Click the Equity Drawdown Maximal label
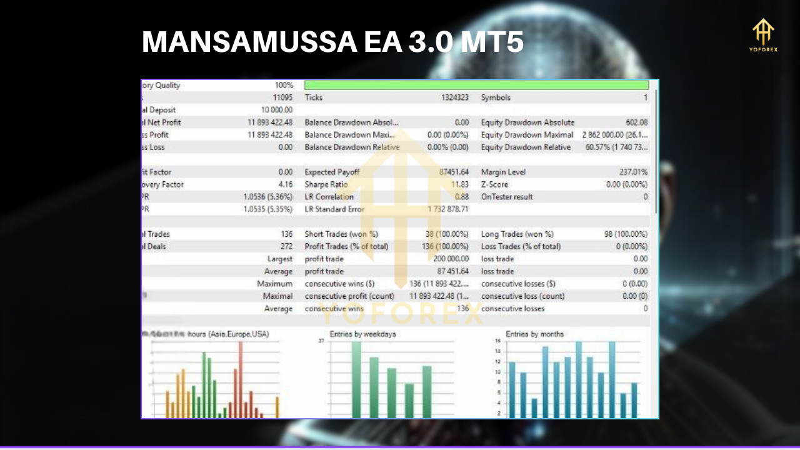 click(x=527, y=135)
